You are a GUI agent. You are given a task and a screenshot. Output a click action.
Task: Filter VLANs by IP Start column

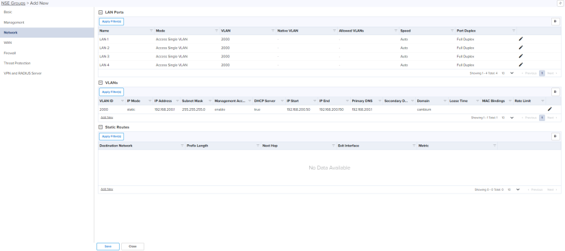pyautogui.click(x=315, y=101)
